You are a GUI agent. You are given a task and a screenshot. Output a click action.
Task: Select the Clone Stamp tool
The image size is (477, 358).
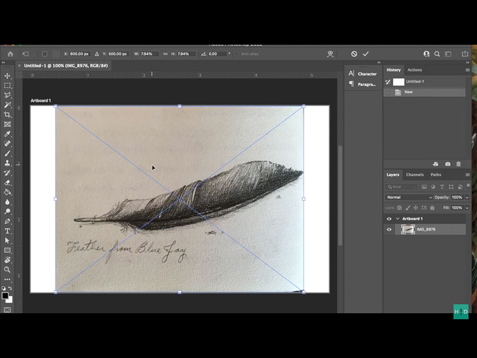7,163
